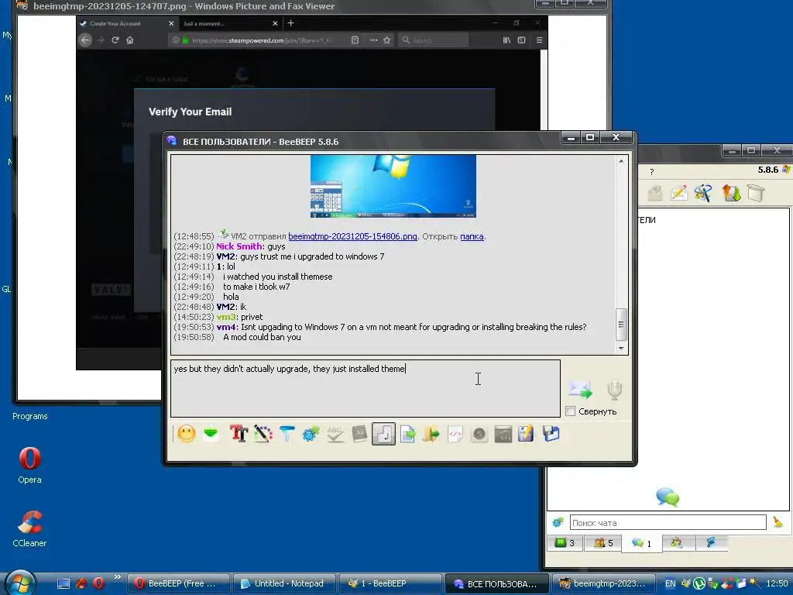Screen dimensions: 793x595
Task: Switch to the groups tab showing 5
Action: tap(602, 543)
